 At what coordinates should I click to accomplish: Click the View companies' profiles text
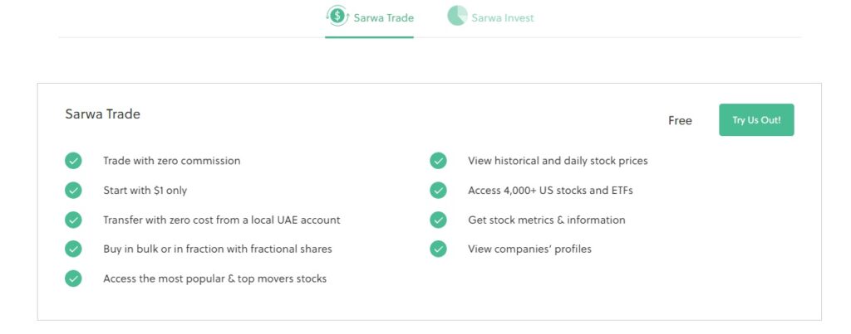pyautogui.click(x=529, y=249)
